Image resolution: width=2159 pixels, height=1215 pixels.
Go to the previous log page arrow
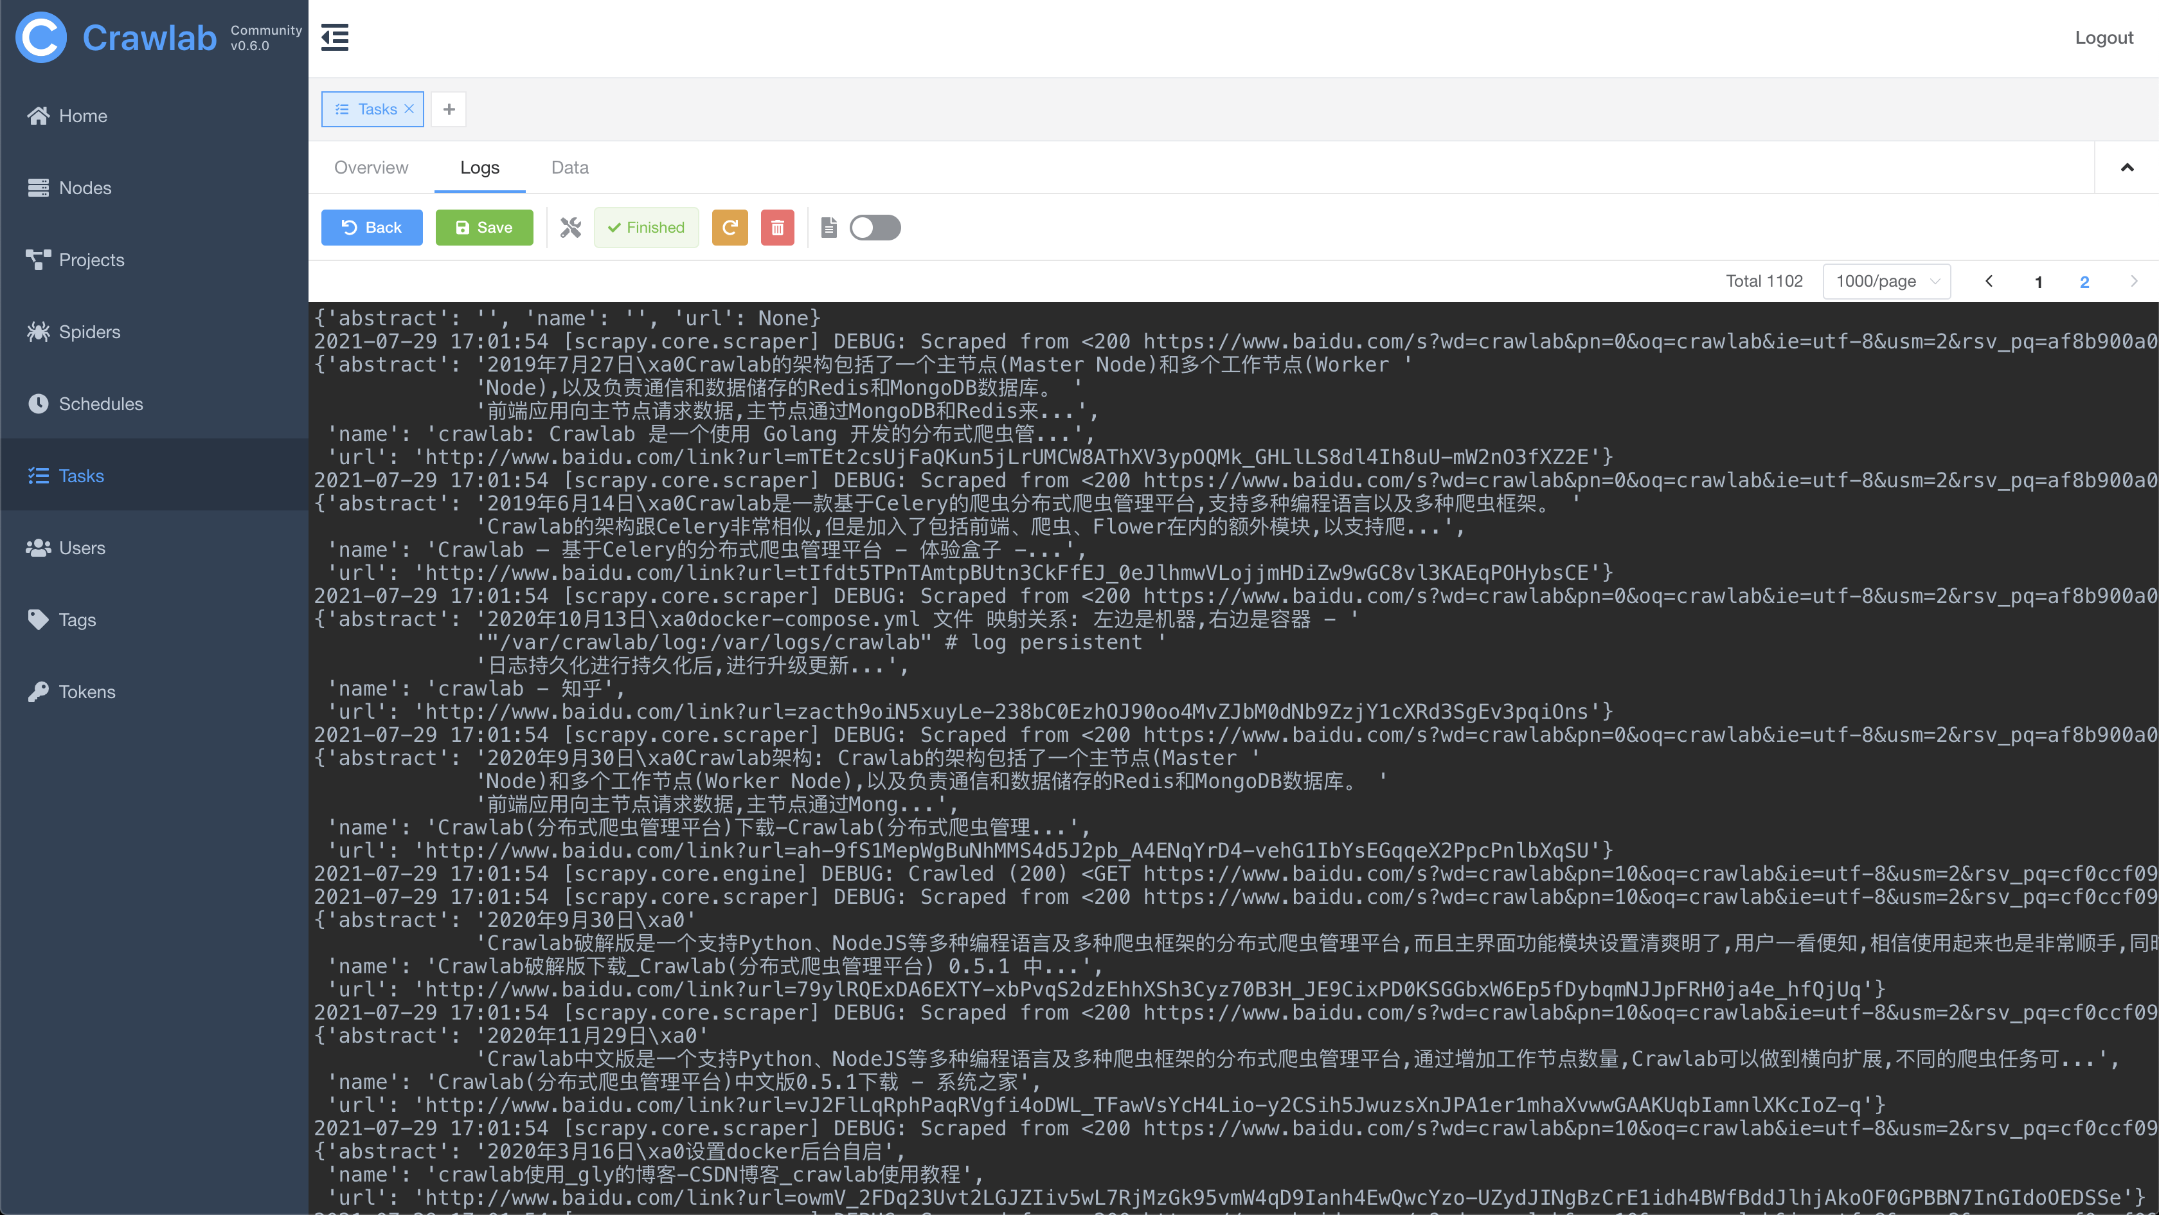pyautogui.click(x=1989, y=281)
